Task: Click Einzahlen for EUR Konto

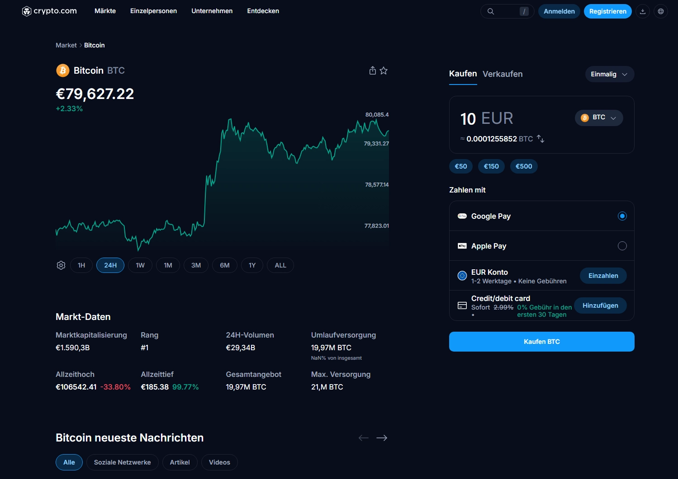Action: point(603,276)
